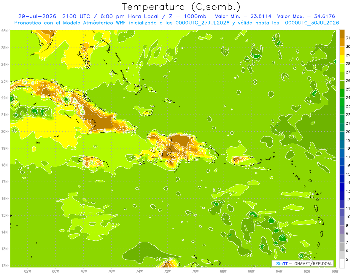
Task: Click the 60W longitude axis label
Action: [x=335, y=271]
